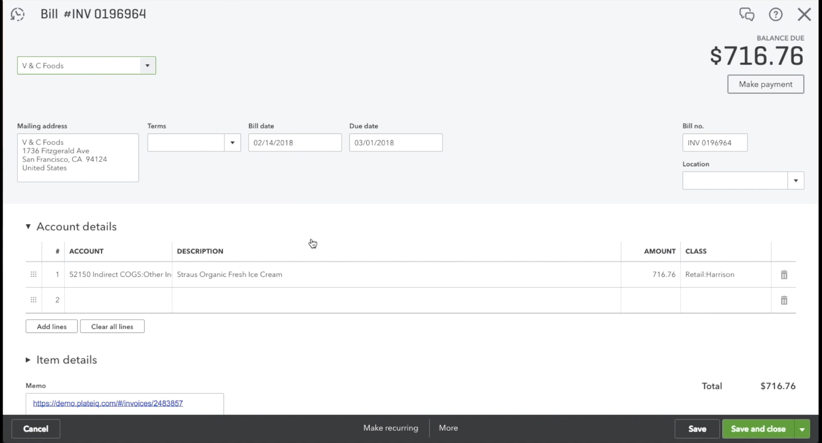Grab the drag handle for line 1
This screenshot has height=443, width=822.
pyautogui.click(x=34, y=275)
